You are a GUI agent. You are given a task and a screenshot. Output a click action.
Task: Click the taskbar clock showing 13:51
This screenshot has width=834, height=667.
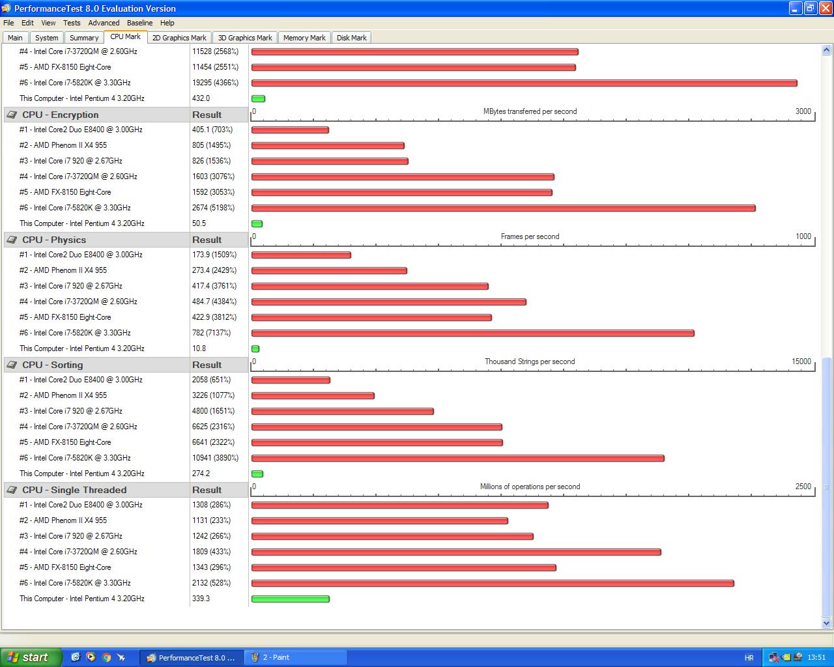pos(816,658)
